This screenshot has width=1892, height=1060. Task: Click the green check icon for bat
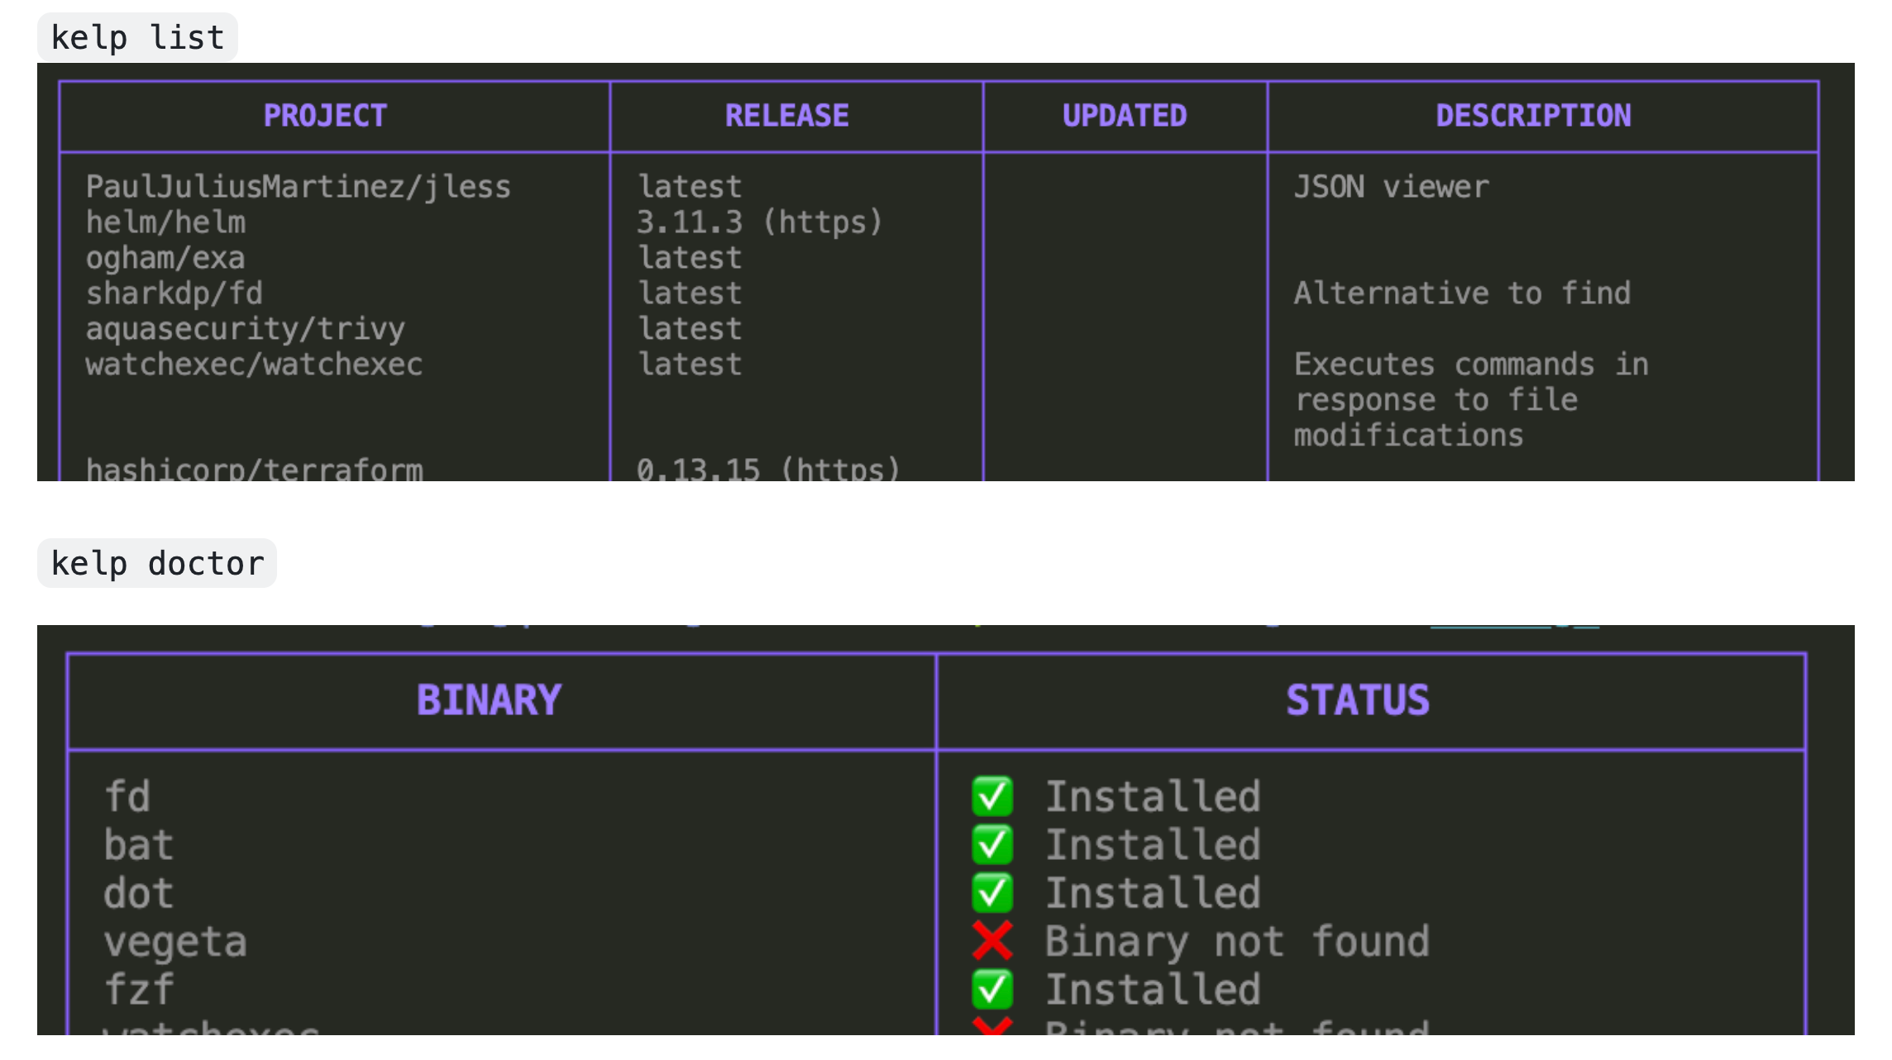[x=992, y=845]
